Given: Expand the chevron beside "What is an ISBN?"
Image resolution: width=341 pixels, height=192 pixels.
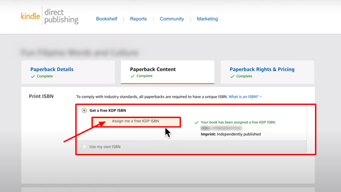Looking at the screenshot, I should 261,97.
